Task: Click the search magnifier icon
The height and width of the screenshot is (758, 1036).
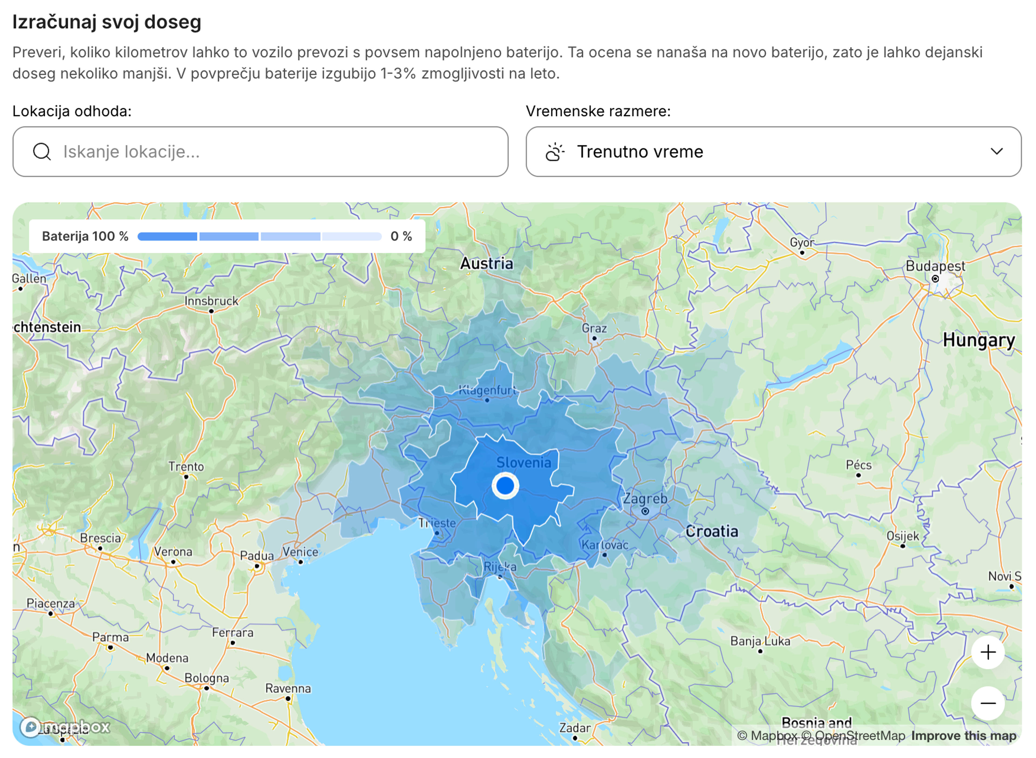Action: tap(42, 151)
